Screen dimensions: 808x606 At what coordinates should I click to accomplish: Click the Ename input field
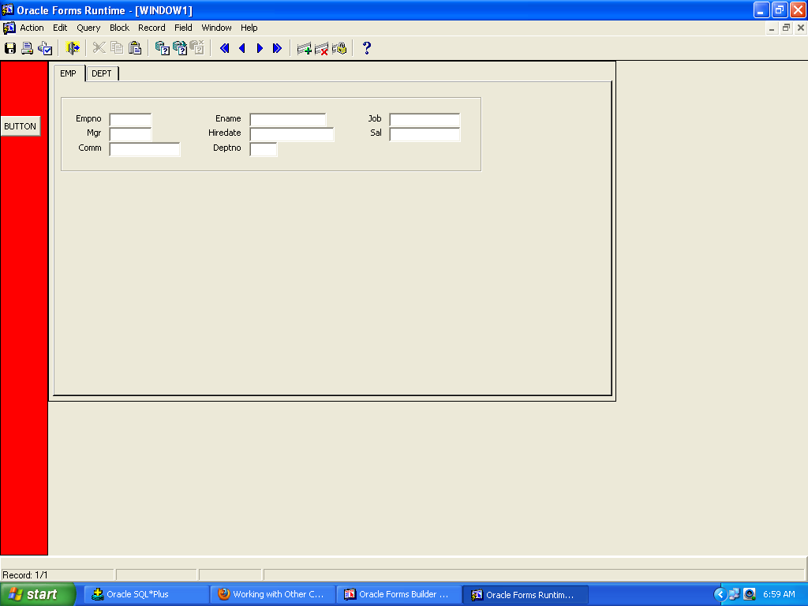(287, 119)
